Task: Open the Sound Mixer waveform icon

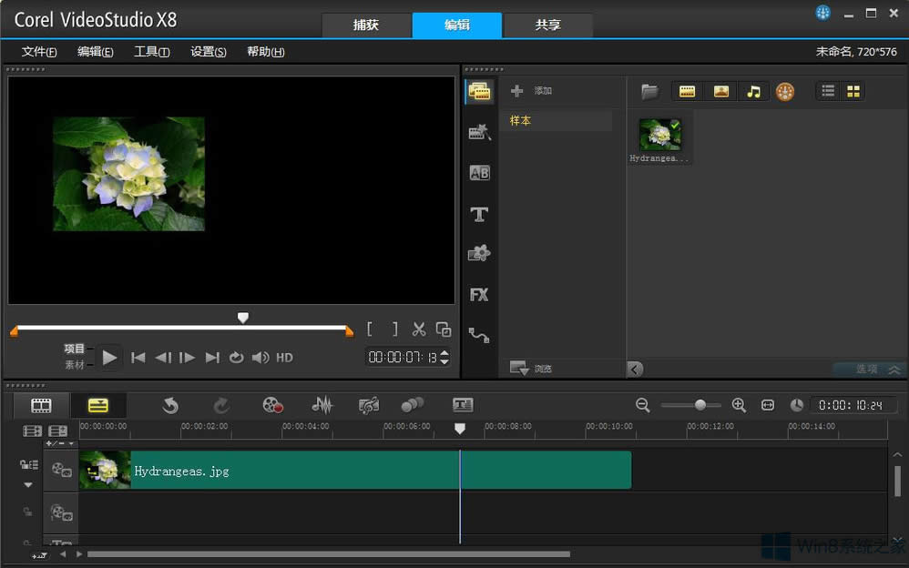Action: [322, 405]
